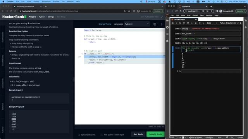
Task: Reset code with the HackerRank history icon
Action: 155,24
